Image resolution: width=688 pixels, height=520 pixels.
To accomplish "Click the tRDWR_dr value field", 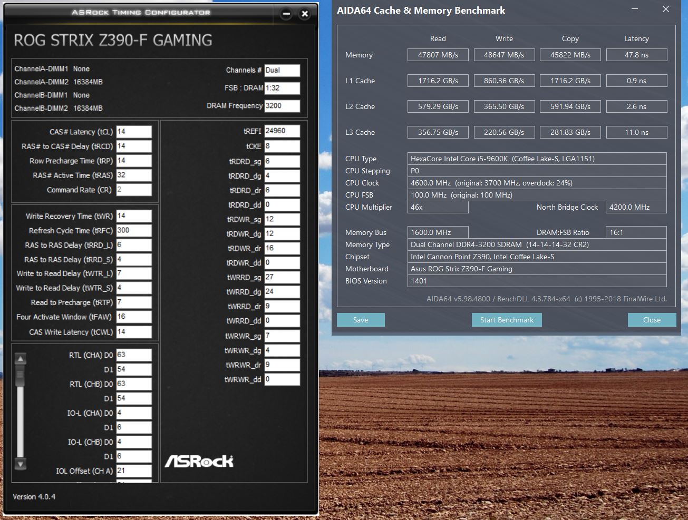I will (x=282, y=248).
